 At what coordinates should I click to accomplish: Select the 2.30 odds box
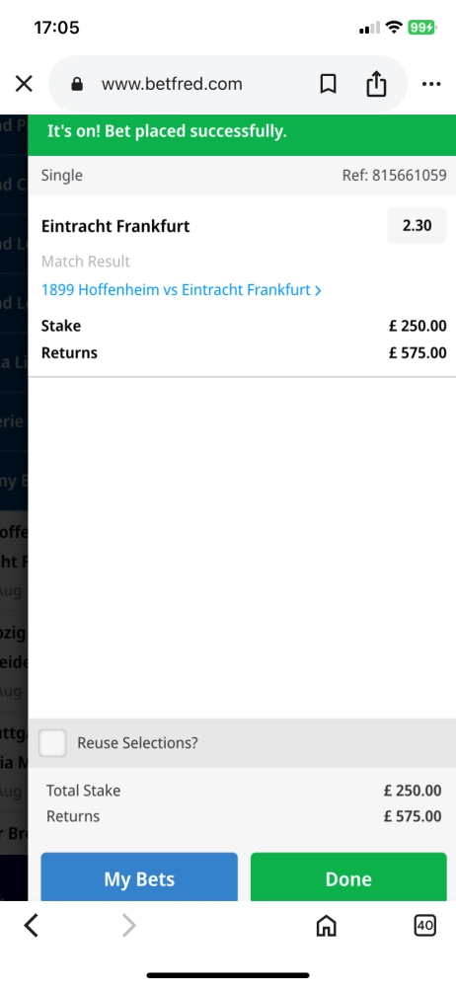417,225
